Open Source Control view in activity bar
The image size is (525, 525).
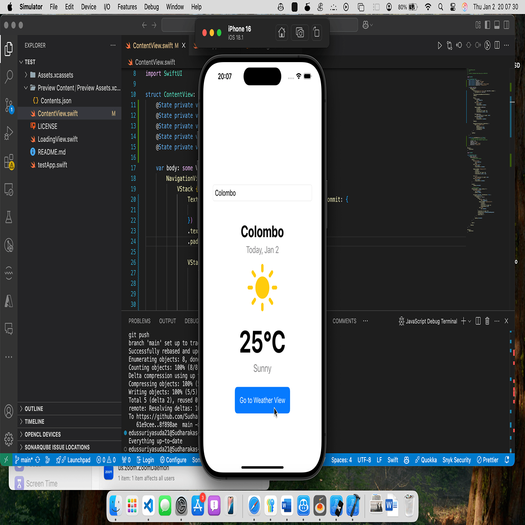(9, 105)
